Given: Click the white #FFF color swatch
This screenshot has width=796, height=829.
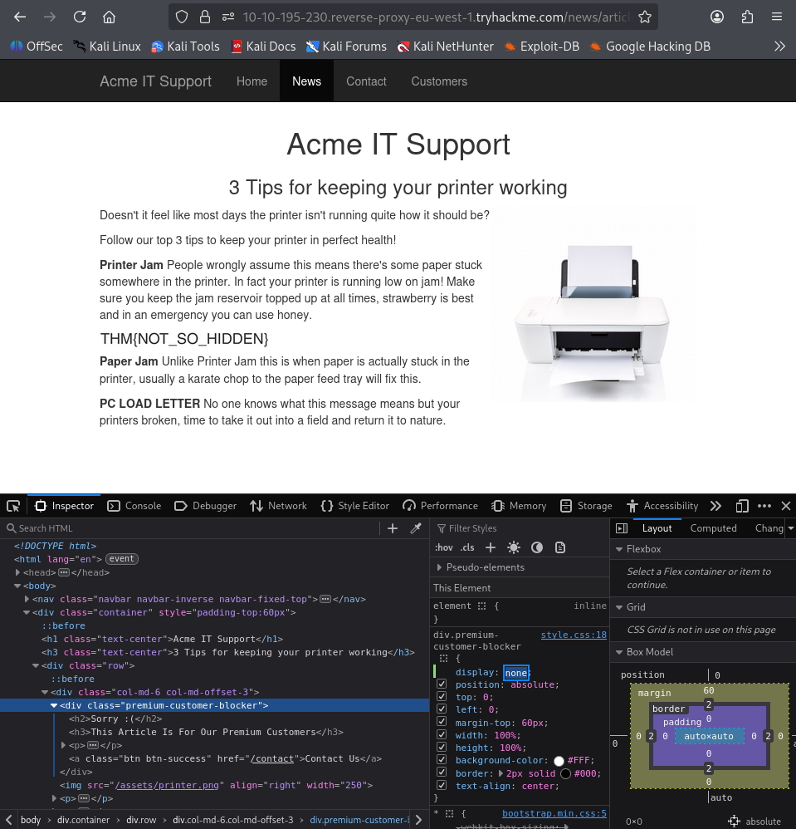Looking at the screenshot, I should point(559,761).
